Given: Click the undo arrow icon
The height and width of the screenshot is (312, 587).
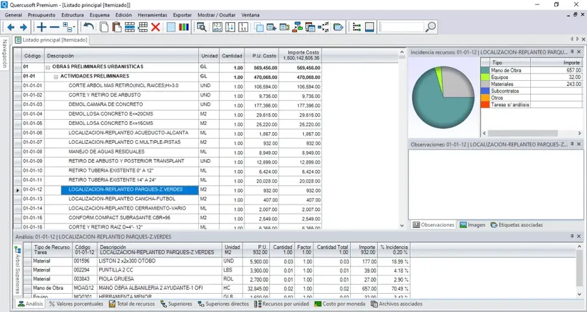Looking at the screenshot, I should click(89, 27).
